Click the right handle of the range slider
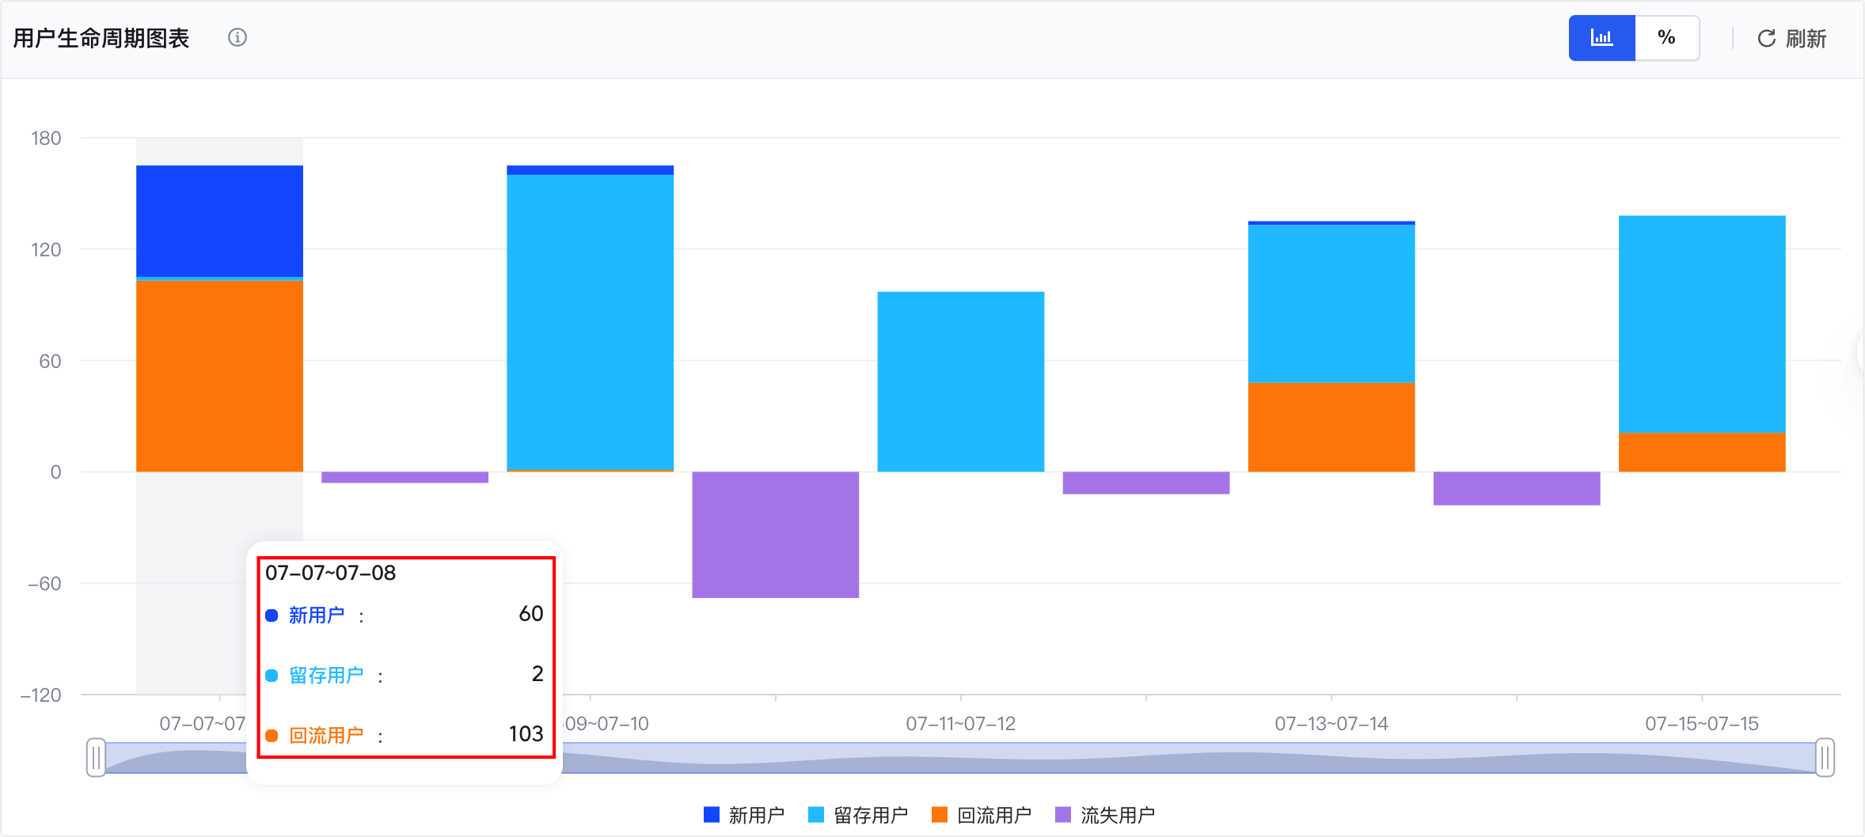The height and width of the screenshot is (837, 1865). click(1825, 758)
